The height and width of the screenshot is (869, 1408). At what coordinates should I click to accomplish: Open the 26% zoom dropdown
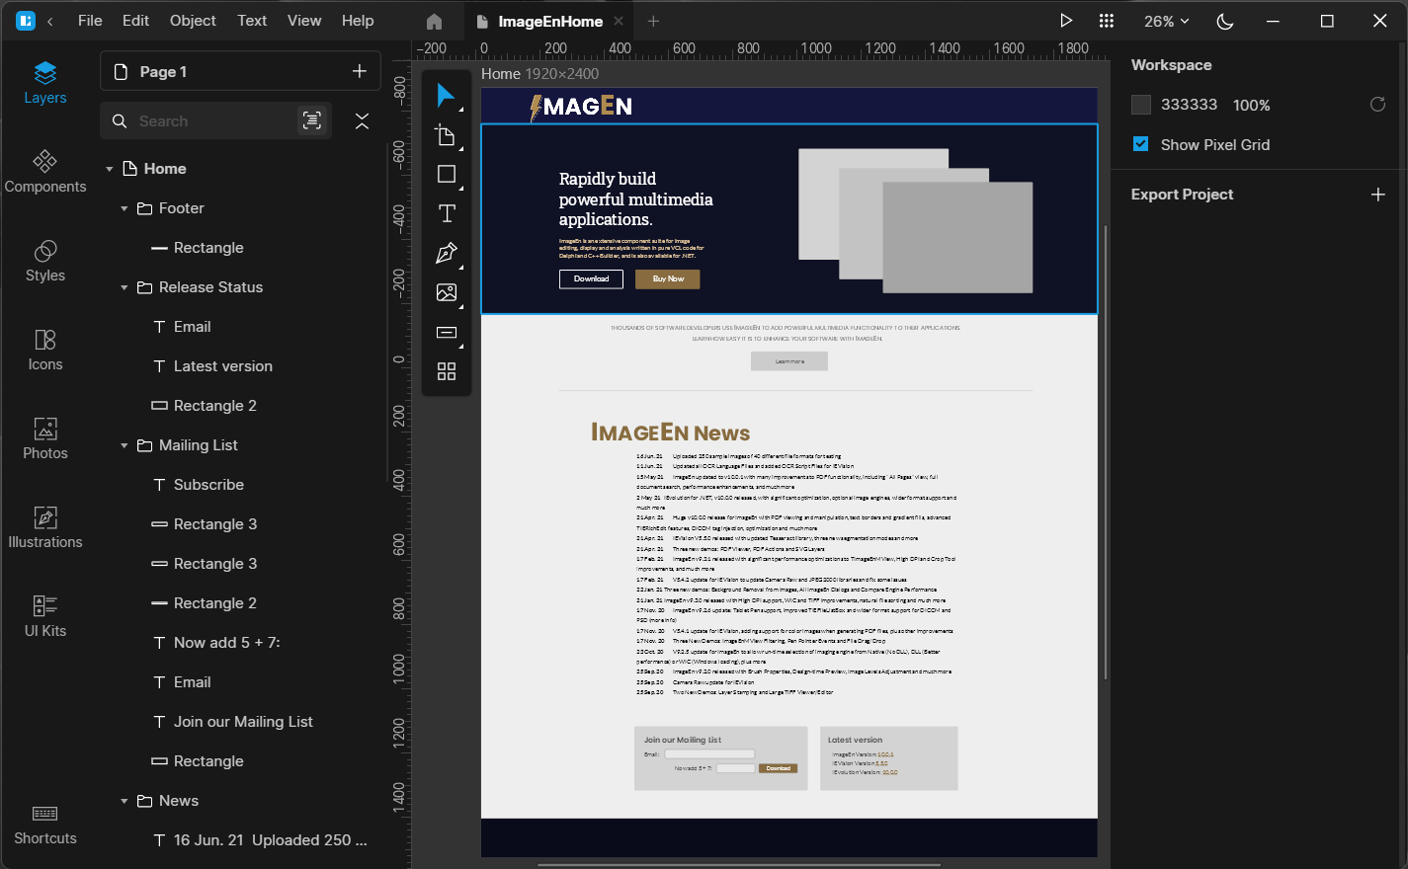click(1166, 21)
